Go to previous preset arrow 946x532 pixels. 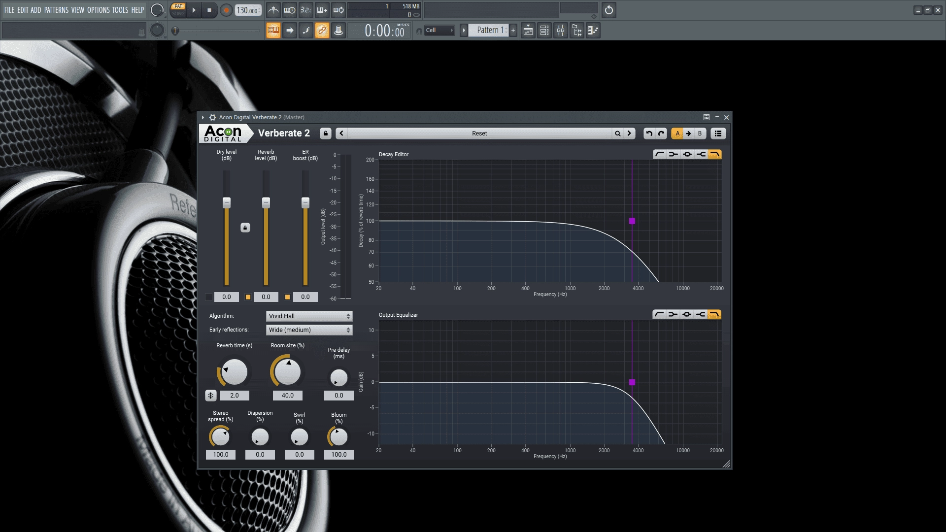tap(341, 133)
